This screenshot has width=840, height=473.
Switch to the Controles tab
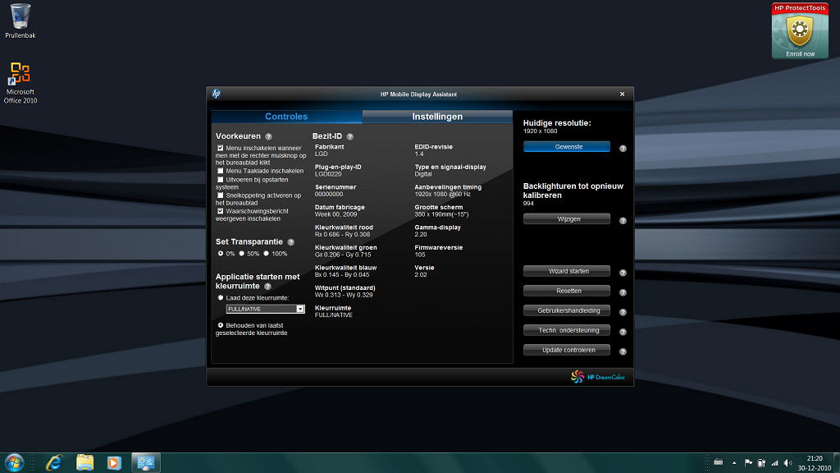(286, 117)
